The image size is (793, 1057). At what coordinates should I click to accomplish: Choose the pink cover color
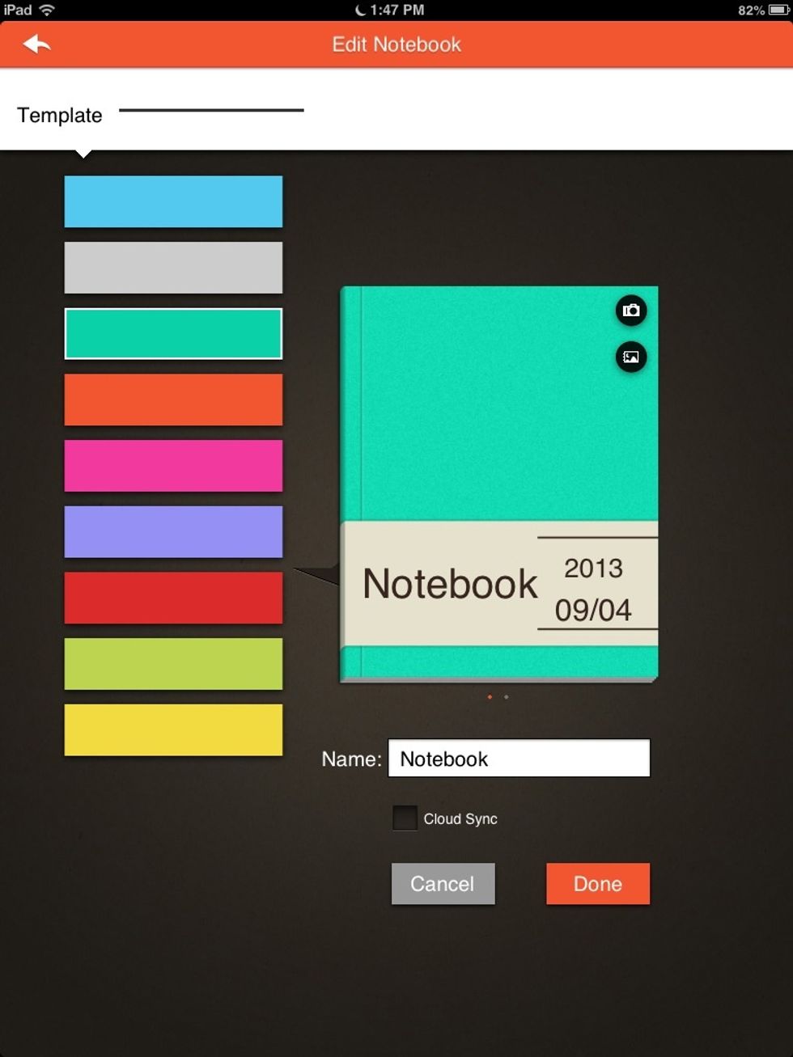173,466
